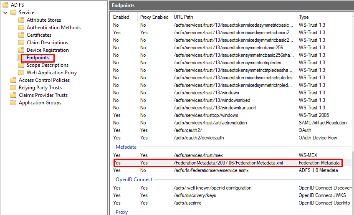Click the Federation Metadata type cell
Viewport: 354px width, 215px height.
319,162
